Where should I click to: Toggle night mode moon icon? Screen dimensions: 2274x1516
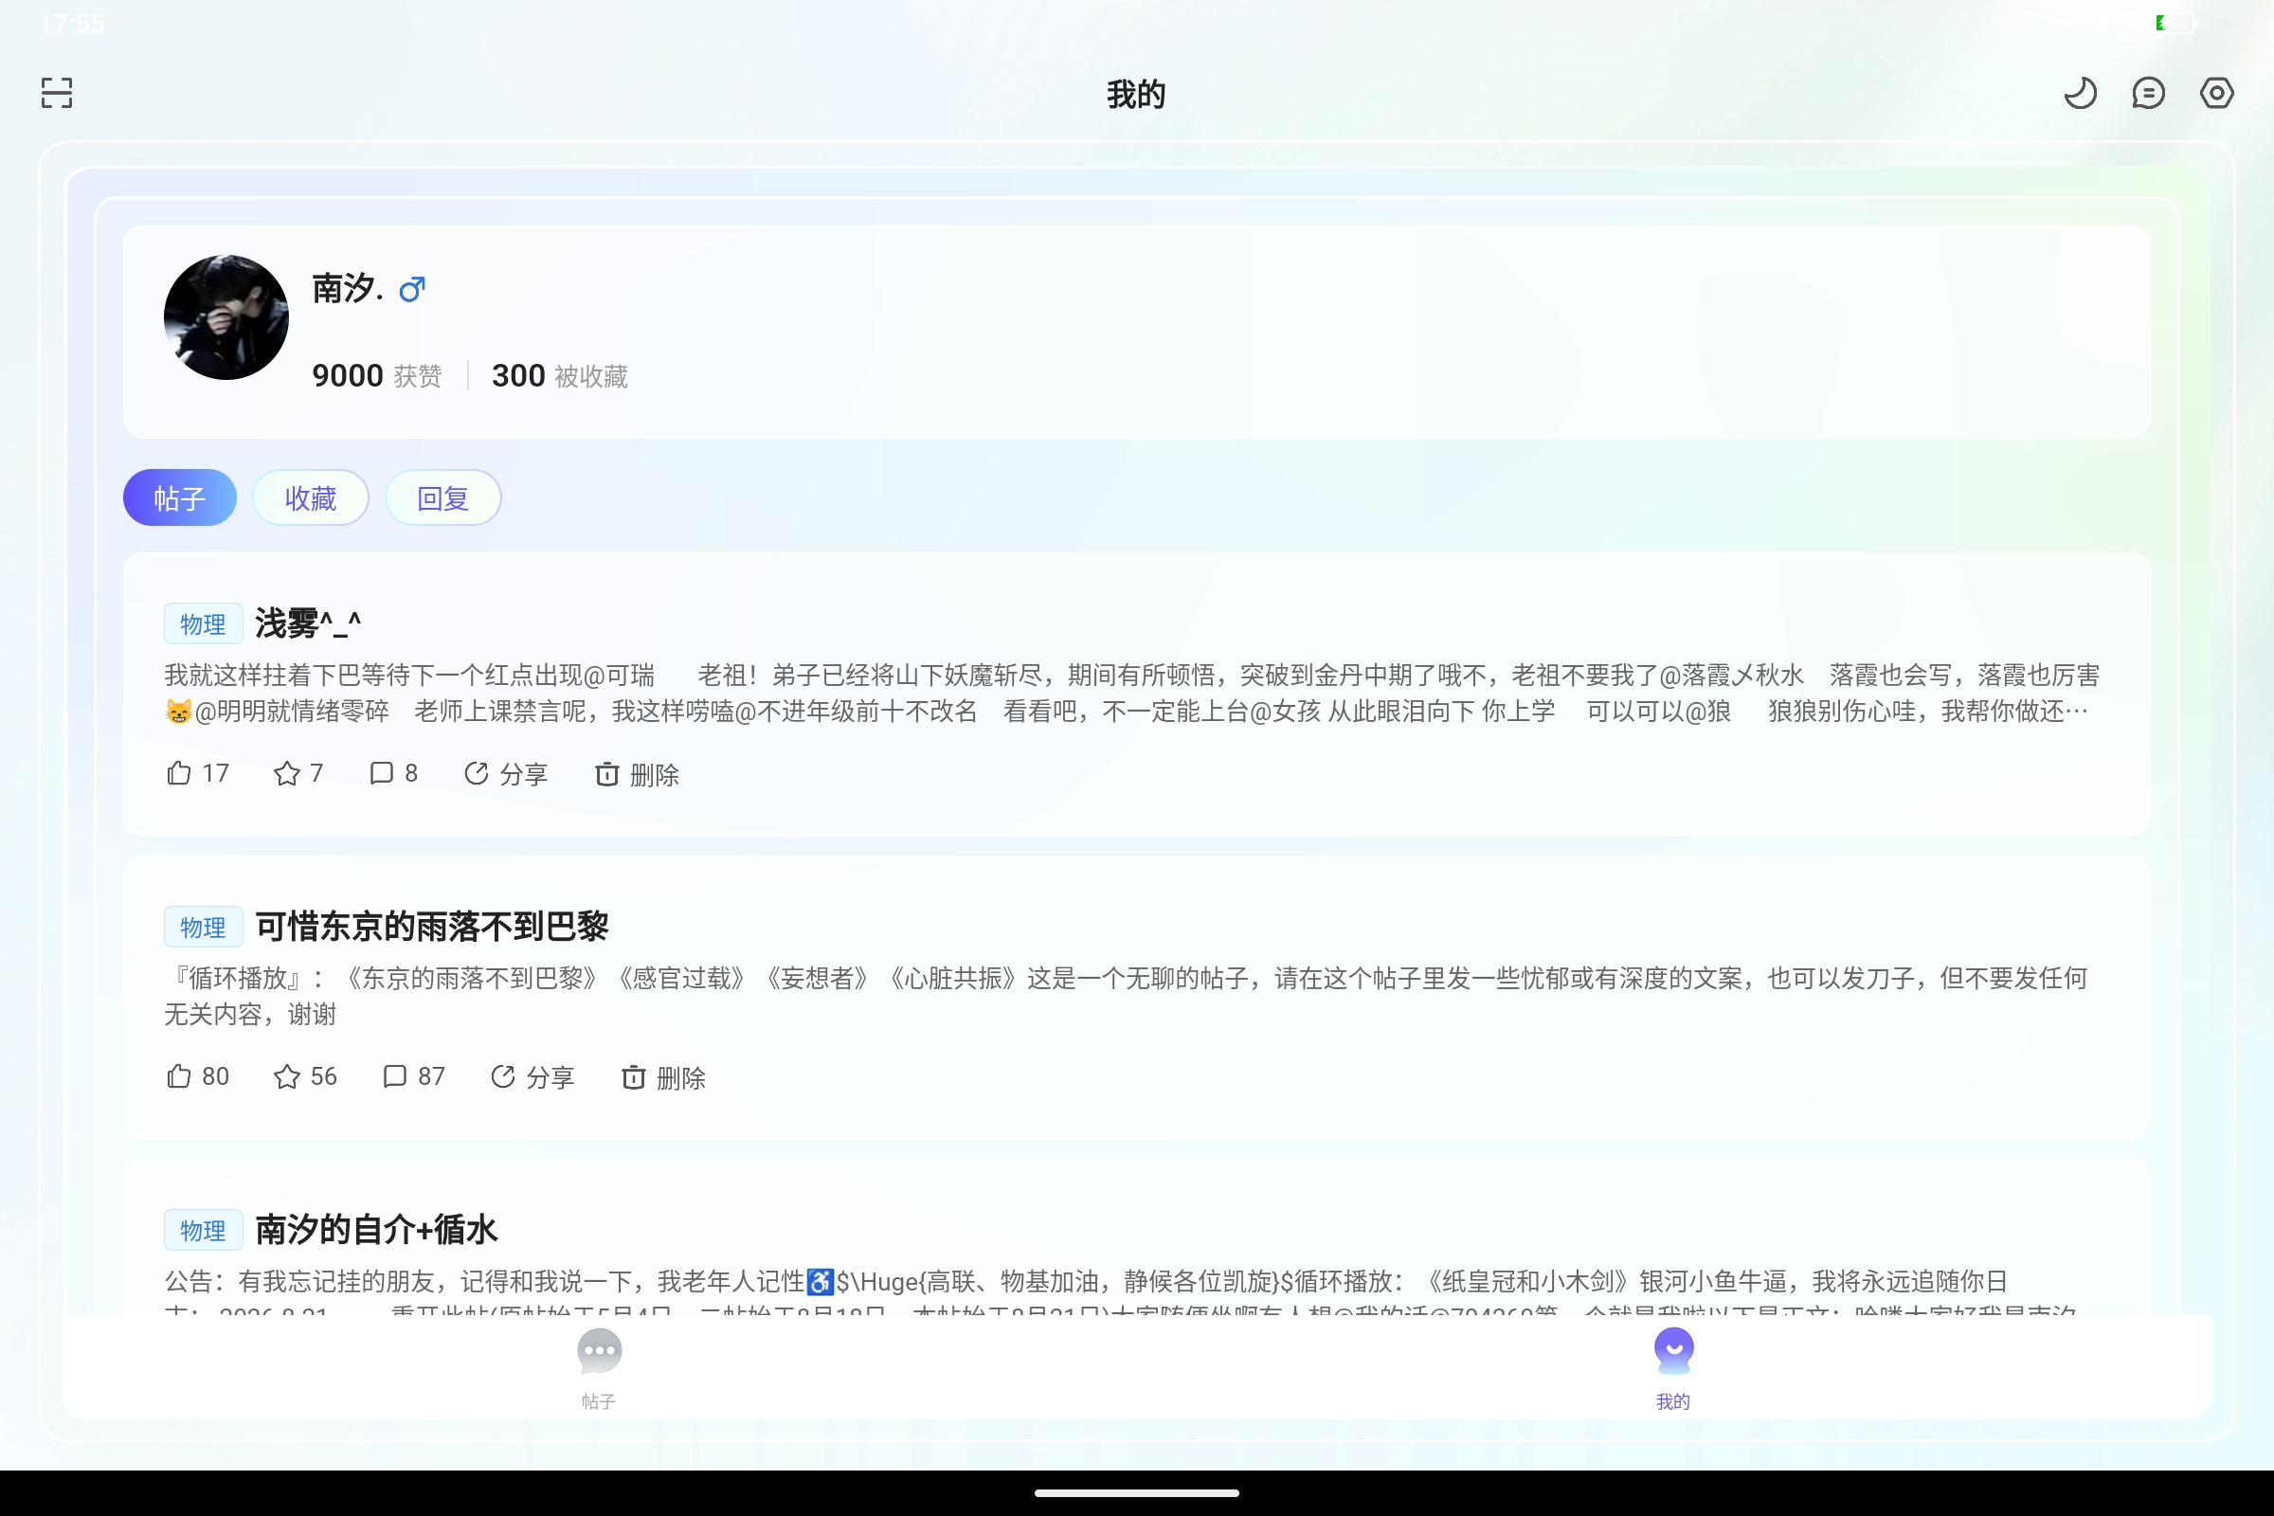click(x=2080, y=93)
